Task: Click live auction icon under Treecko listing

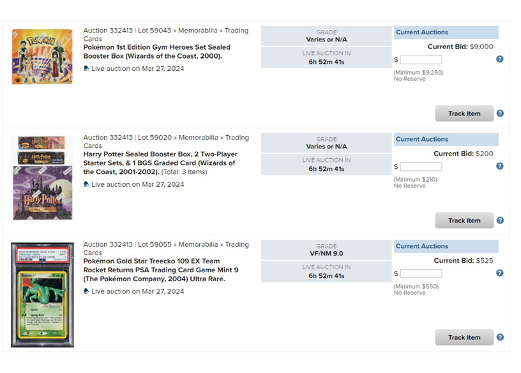Action: (x=86, y=291)
